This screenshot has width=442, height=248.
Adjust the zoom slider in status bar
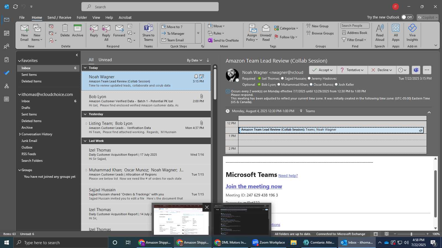click(x=411, y=234)
